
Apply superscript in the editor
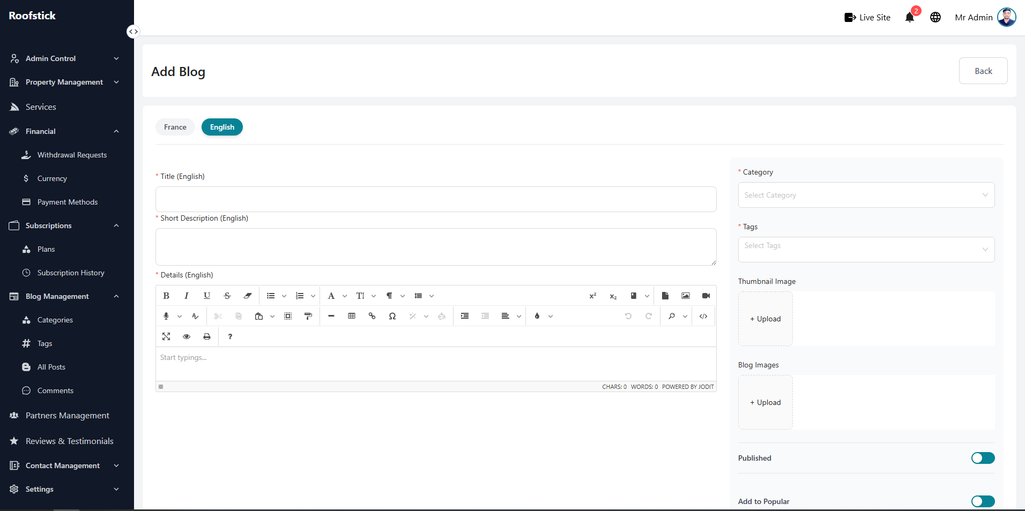tap(593, 296)
